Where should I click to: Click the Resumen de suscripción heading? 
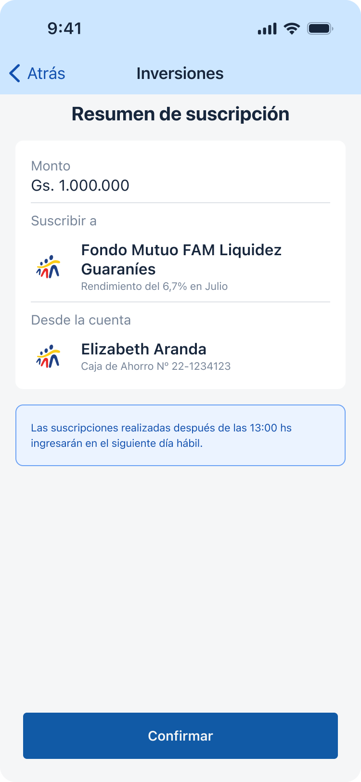180,114
